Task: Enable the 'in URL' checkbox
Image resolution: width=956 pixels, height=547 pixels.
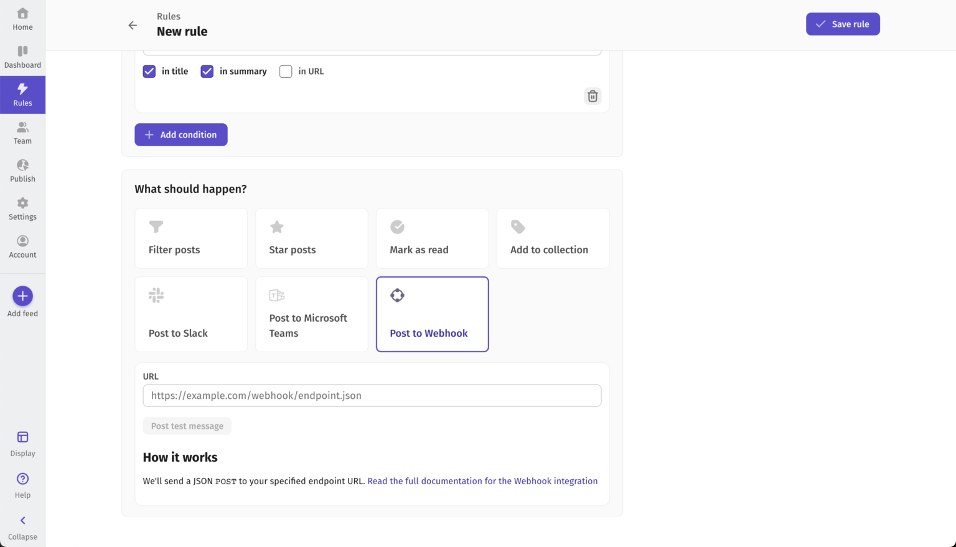Action: click(286, 71)
